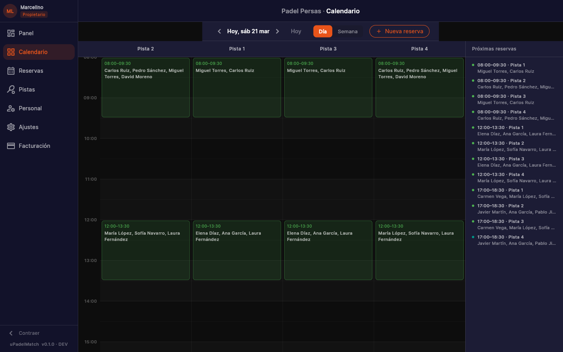Click the Calendario grid icon
Screen dimensions: 563x352
click(11, 52)
